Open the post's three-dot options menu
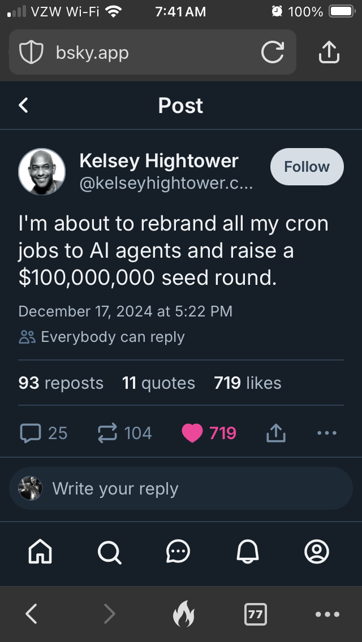Viewport: 362px width, 642px height. point(327,433)
